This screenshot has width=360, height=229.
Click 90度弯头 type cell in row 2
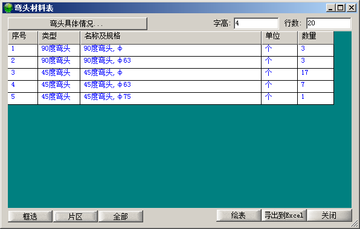[x=59, y=62]
